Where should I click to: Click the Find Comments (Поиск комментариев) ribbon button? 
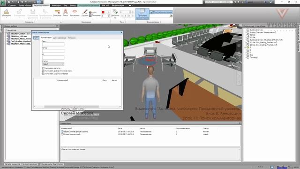pyautogui.click(x=161, y=12)
